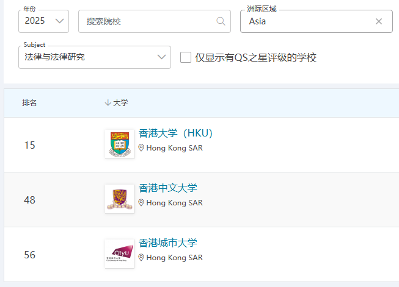
Task: Click the University of Hong Kong logo
Action: click(x=119, y=144)
